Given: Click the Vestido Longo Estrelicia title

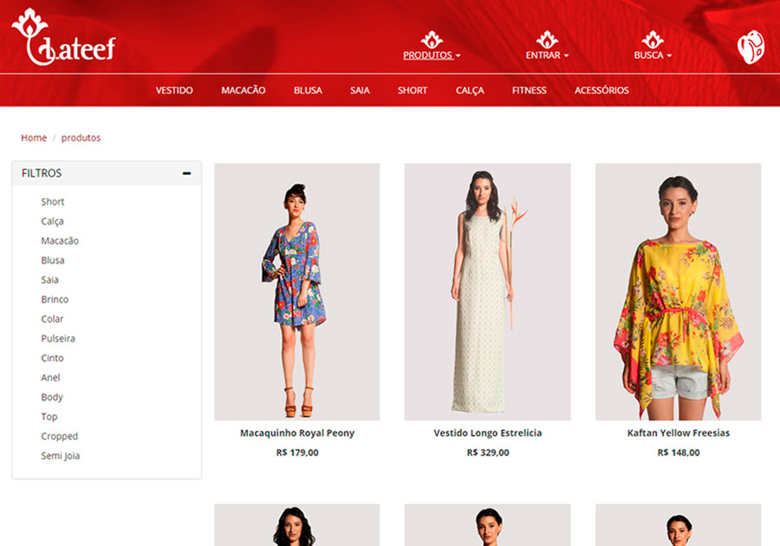Looking at the screenshot, I should click(x=487, y=433).
